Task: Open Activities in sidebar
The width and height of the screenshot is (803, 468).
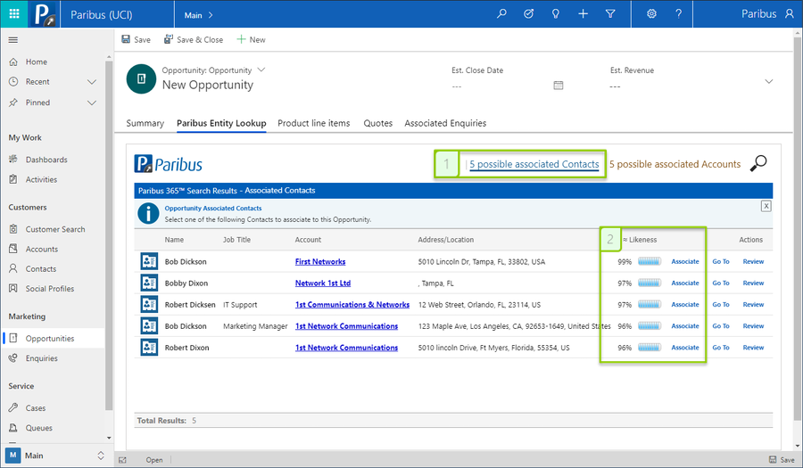Action: click(x=41, y=179)
